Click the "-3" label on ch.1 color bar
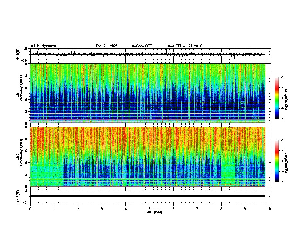 click(x=282, y=77)
